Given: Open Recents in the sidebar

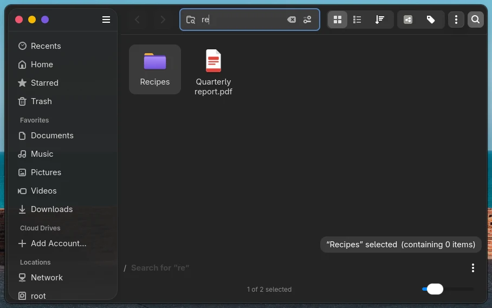Looking at the screenshot, I should 63,46.
